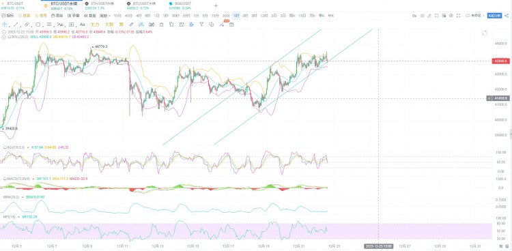Click the 多窗 multi-window button
The width and height of the screenshot is (512, 251).
coord(74,16)
